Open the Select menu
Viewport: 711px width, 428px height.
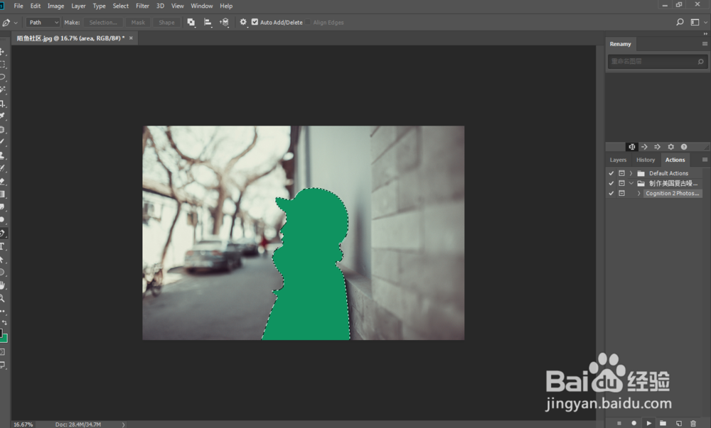point(121,6)
